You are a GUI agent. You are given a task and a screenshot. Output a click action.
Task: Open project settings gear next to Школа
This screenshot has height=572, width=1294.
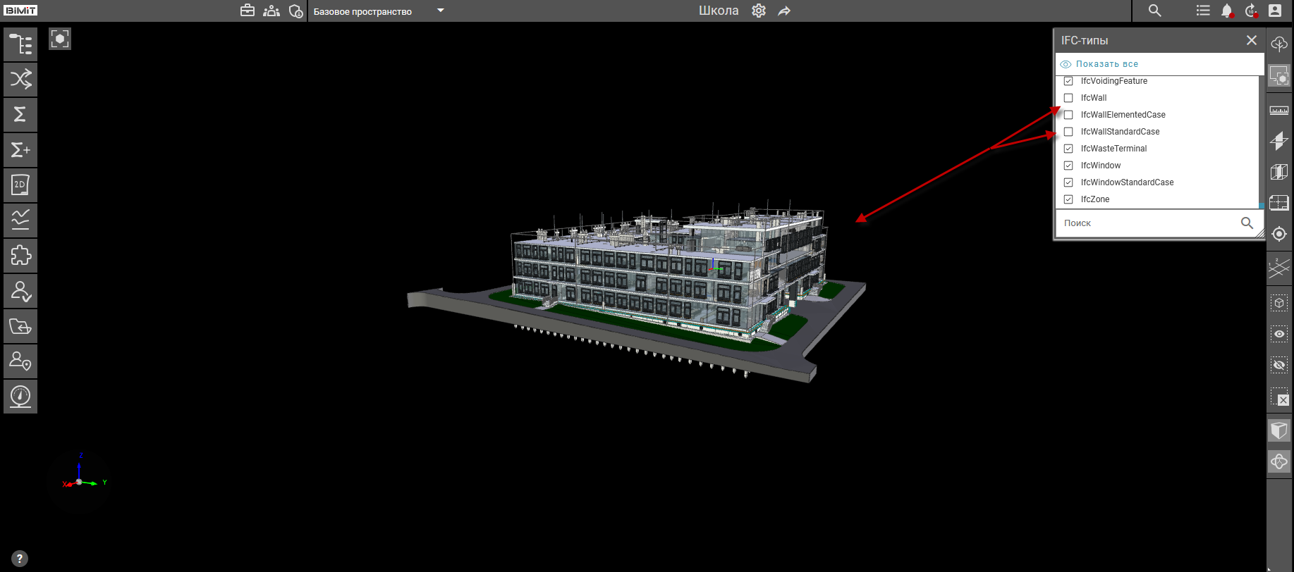tap(759, 11)
